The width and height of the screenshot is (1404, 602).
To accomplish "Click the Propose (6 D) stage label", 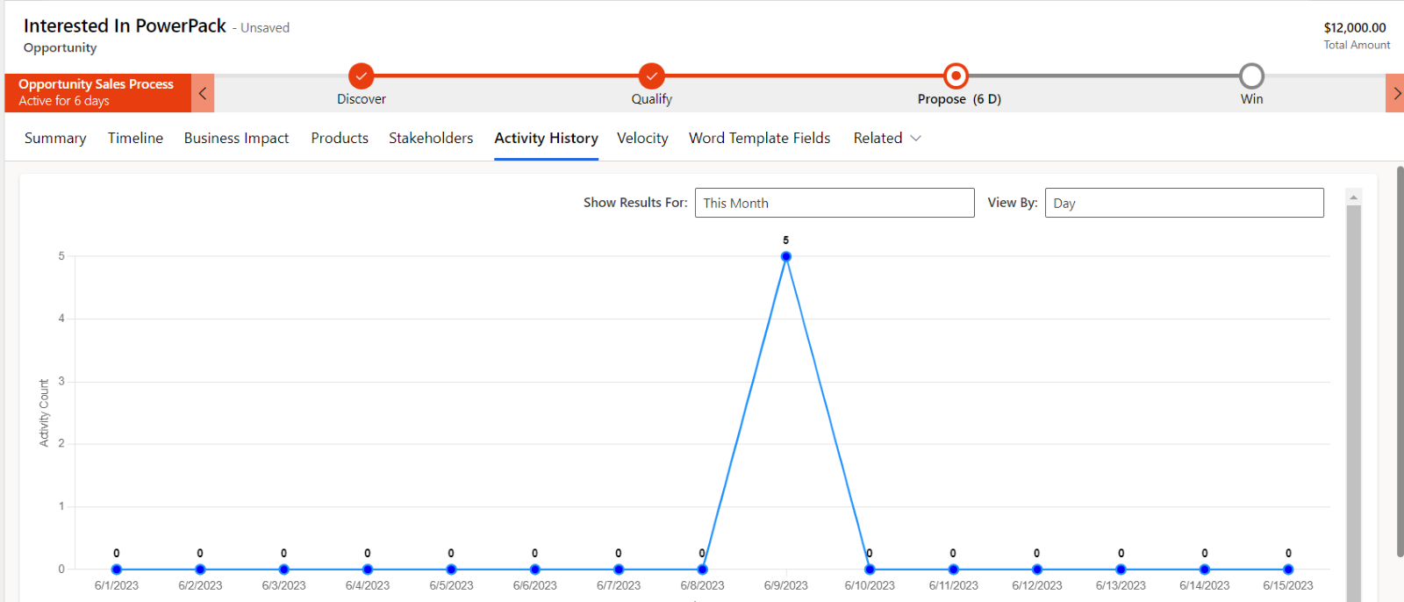I will click(x=959, y=99).
